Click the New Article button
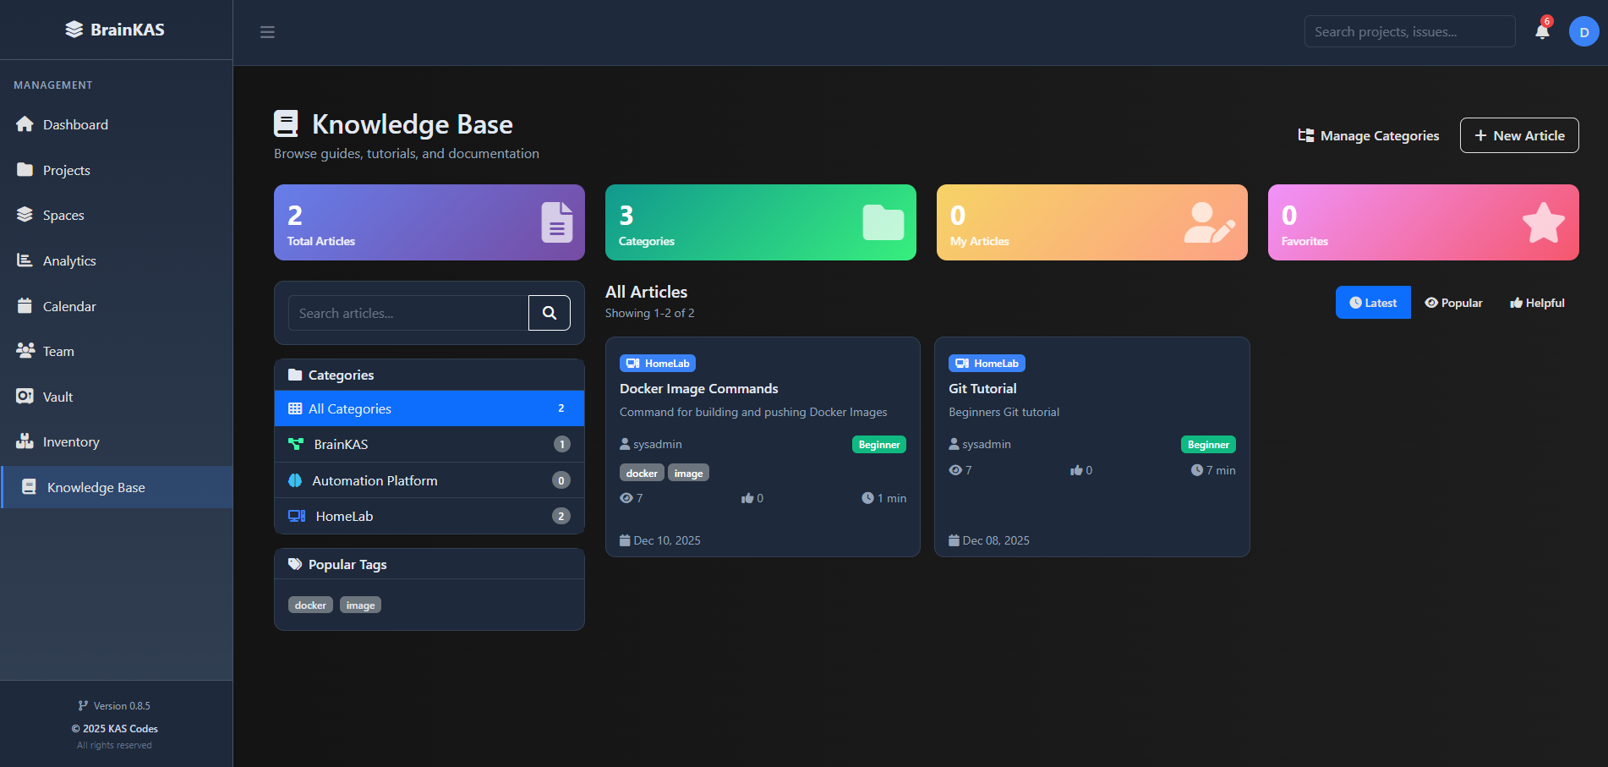This screenshot has width=1608, height=767. (x=1518, y=135)
